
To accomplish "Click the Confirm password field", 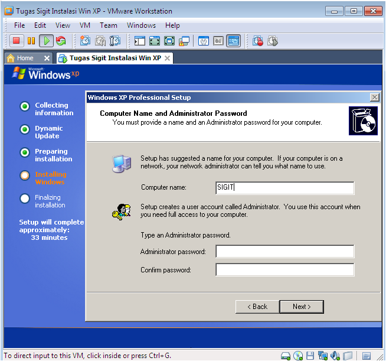I will pyautogui.click(x=285, y=269).
